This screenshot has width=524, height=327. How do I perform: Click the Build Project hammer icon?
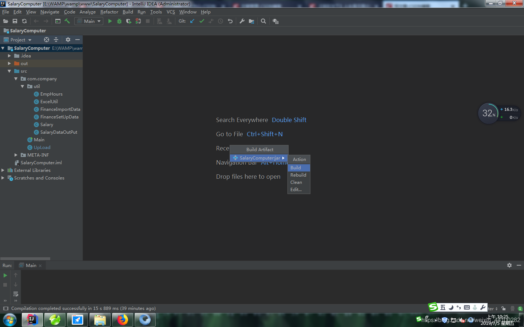click(67, 21)
